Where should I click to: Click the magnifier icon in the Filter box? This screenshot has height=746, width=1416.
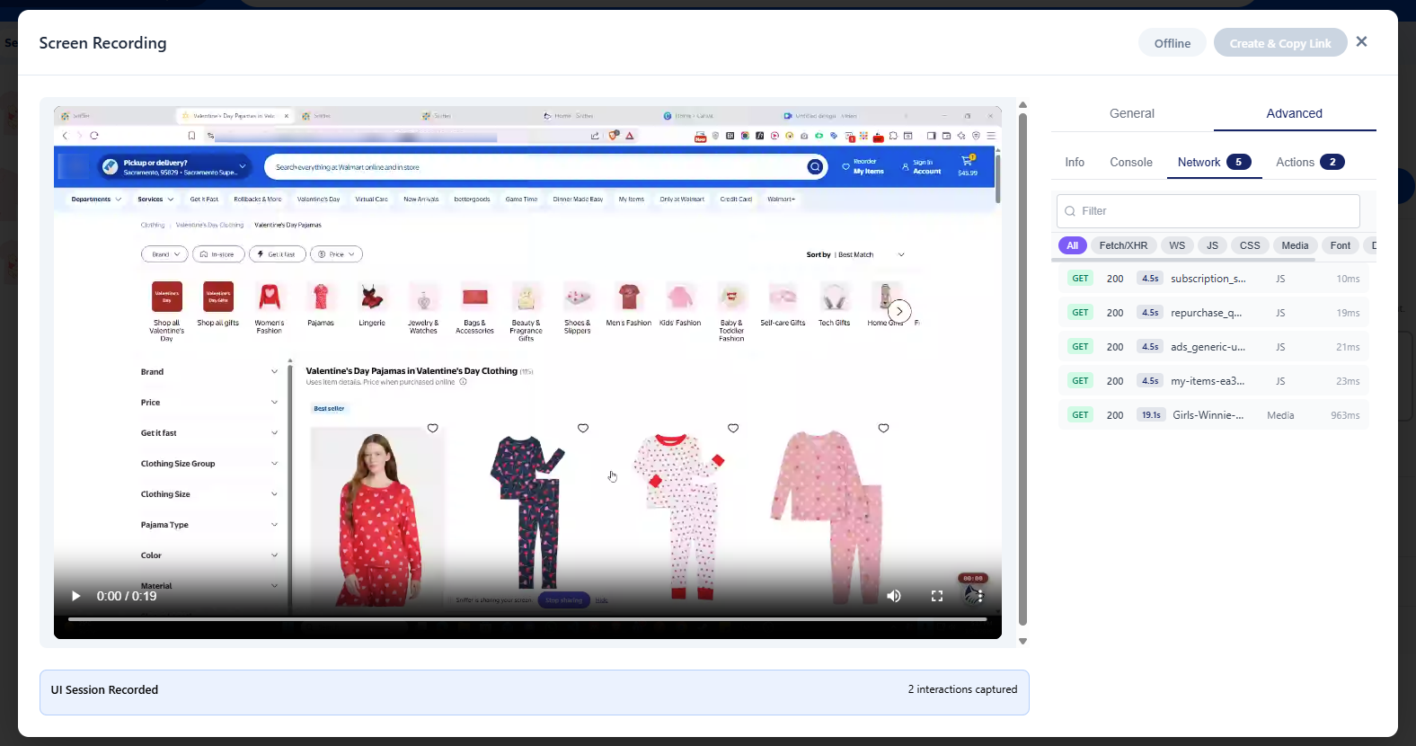[1070, 211]
